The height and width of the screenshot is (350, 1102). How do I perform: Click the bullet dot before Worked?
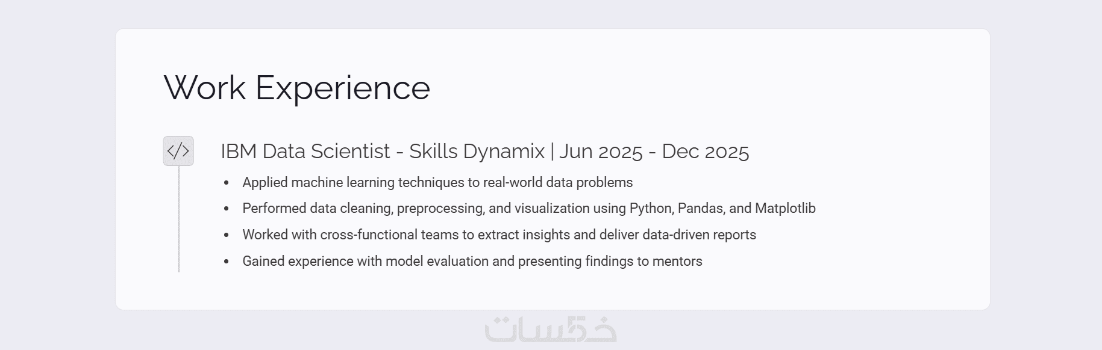(227, 235)
